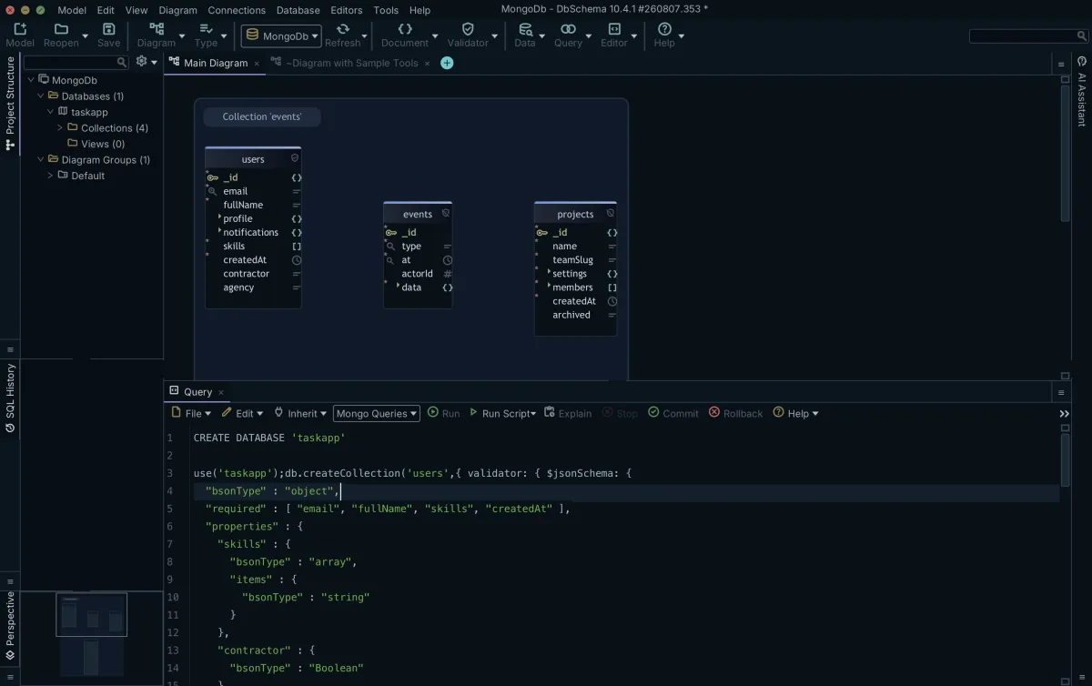Open the Perspective side panel
This screenshot has height=686, width=1092.
click(11, 625)
